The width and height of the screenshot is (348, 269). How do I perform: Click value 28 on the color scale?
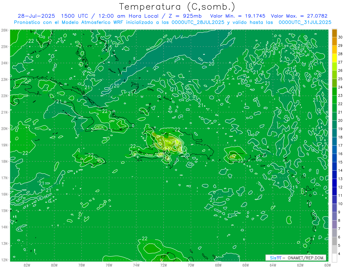[x=340, y=54]
